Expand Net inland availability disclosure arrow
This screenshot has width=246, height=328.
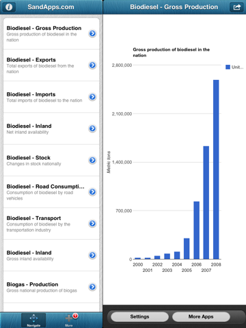tap(92, 128)
